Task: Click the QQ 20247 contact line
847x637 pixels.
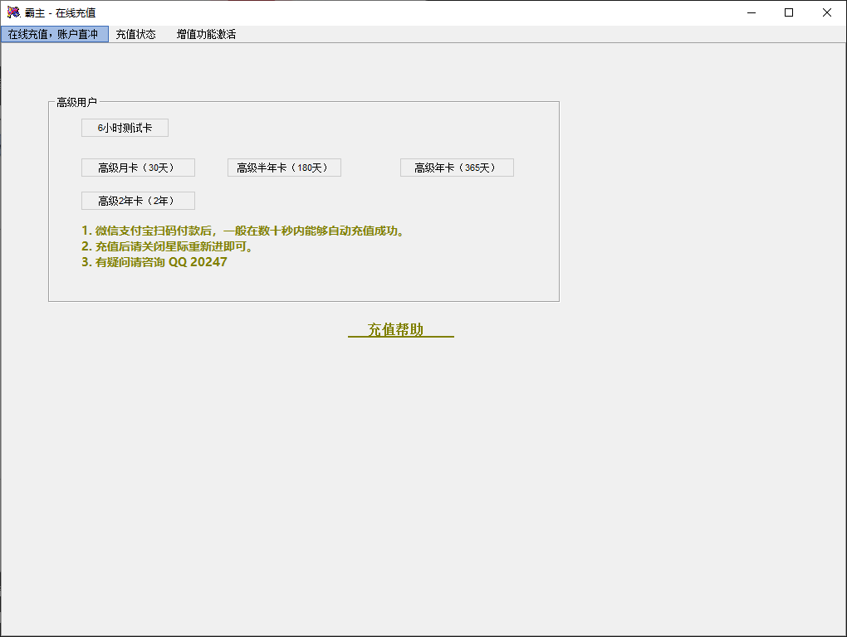Action: (154, 262)
